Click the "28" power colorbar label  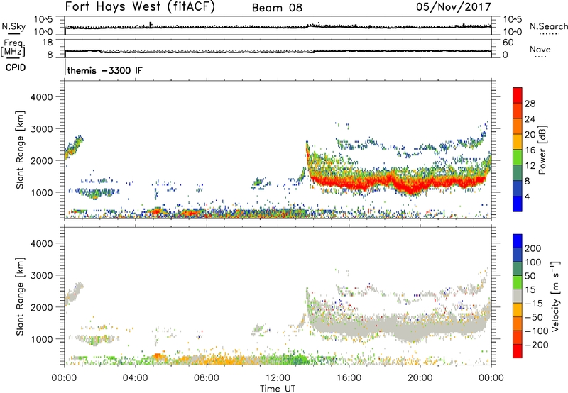[x=530, y=104]
